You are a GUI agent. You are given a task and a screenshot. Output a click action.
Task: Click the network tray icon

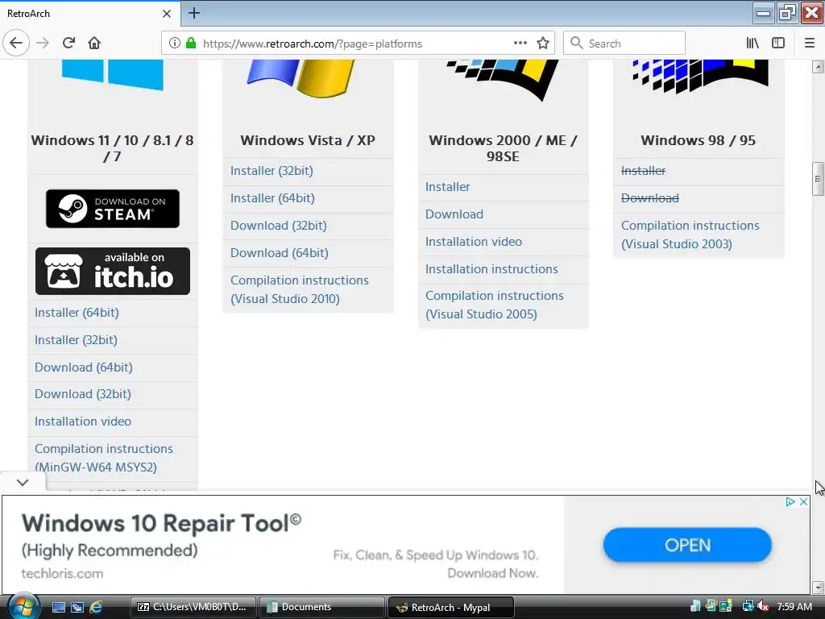coord(747,606)
